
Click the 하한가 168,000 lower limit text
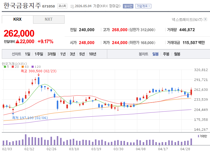click(x=142, y=43)
